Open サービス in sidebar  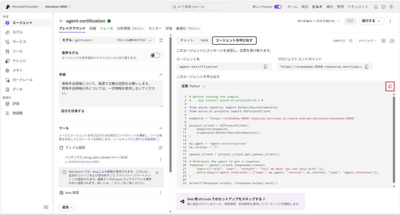[x=26, y=42]
